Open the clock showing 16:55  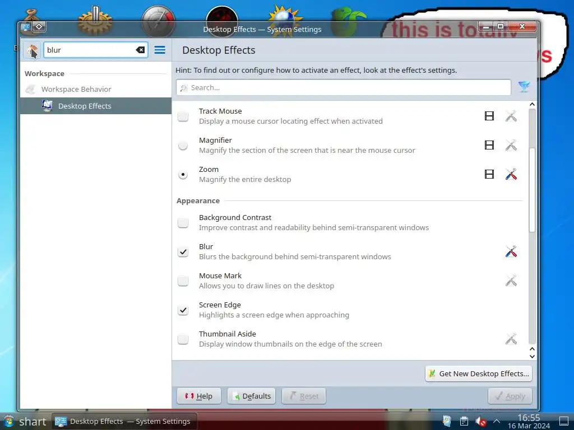(529, 421)
